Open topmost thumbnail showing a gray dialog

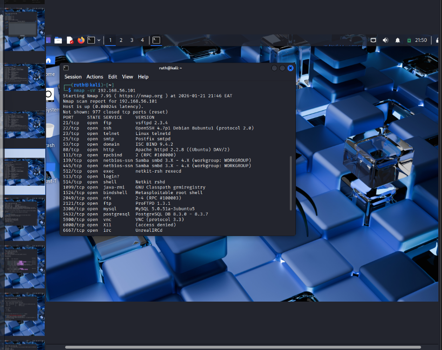point(25,29)
